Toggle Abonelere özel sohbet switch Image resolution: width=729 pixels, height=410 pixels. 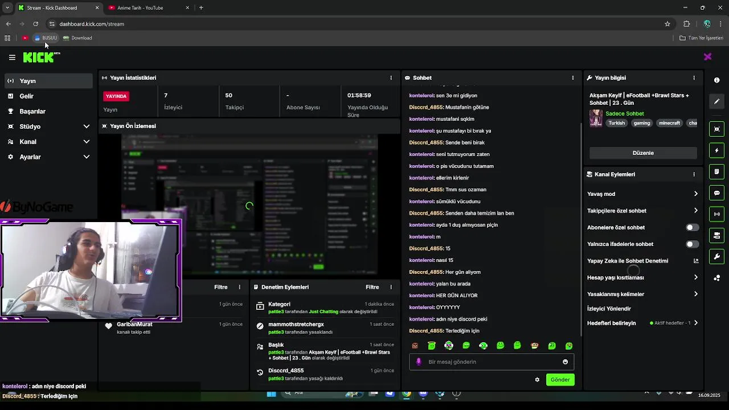692,227
